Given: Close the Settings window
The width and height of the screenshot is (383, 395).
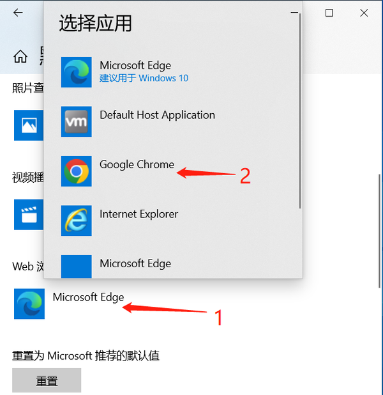Looking at the screenshot, I should click(364, 13).
